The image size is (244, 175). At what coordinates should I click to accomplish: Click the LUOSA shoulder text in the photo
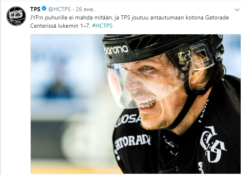click(128, 120)
